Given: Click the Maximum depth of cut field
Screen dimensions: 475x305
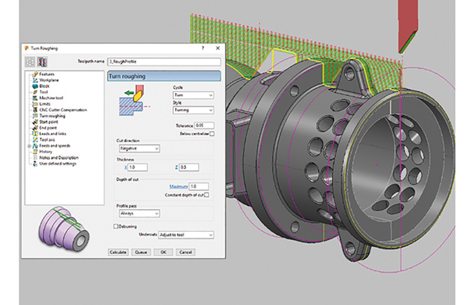Looking at the screenshot, I should point(199,186).
